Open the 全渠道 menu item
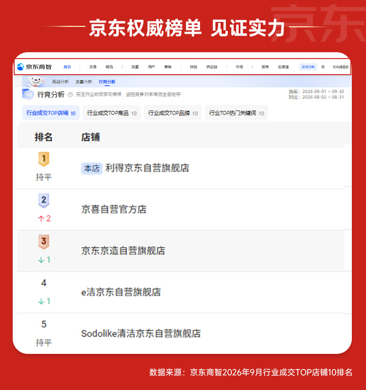Image resolution: width=366 pixels, height=390 pixels. 283,67
